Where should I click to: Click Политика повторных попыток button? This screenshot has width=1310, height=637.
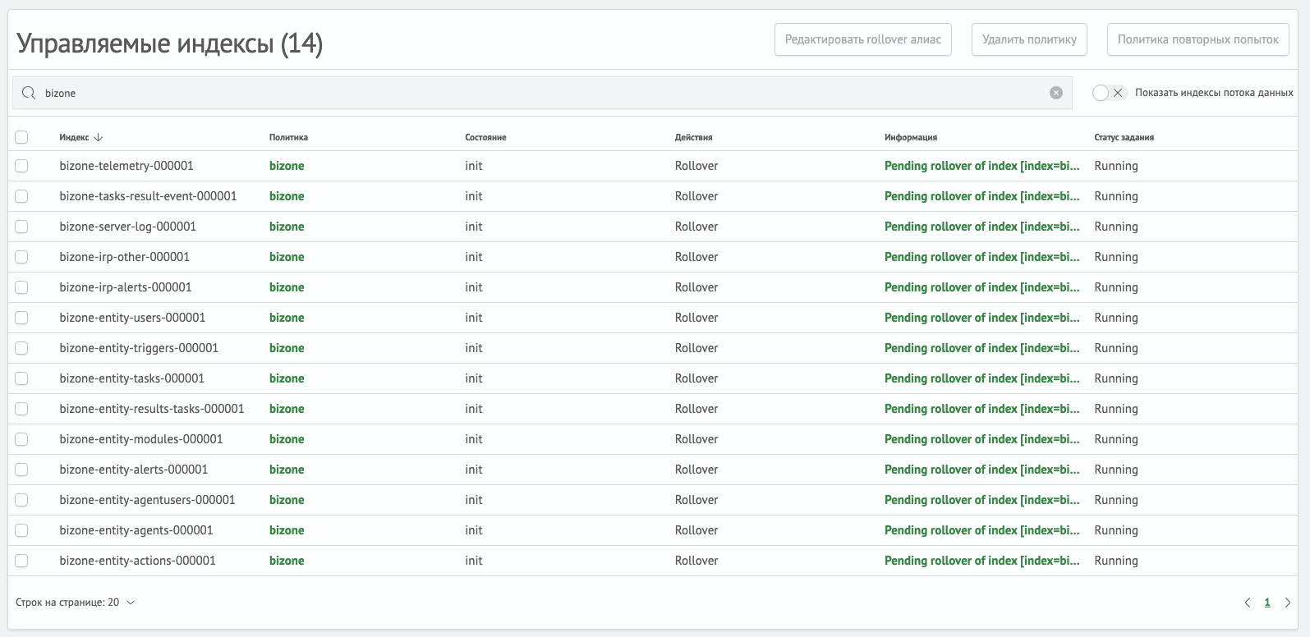coord(1198,39)
